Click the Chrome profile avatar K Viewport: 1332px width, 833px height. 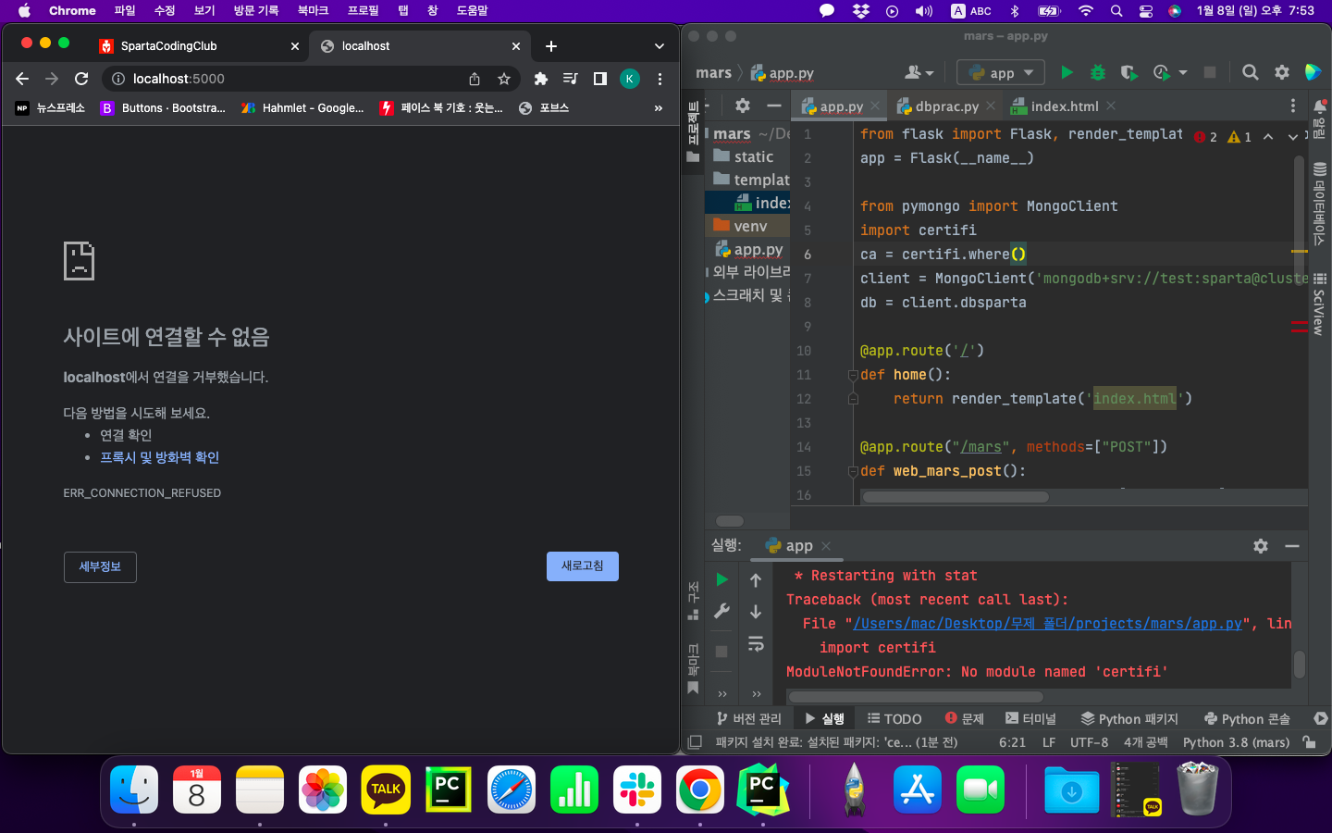(630, 79)
